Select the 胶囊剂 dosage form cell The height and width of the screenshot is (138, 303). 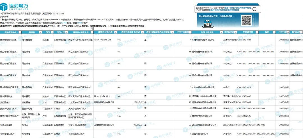[47, 96]
